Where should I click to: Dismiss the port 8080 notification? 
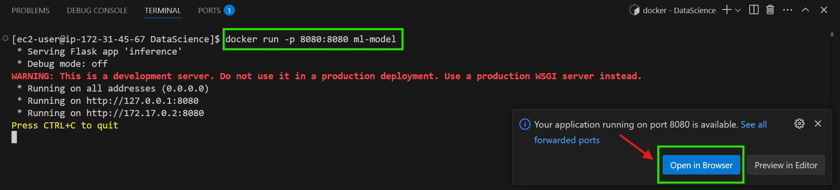(x=818, y=124)
